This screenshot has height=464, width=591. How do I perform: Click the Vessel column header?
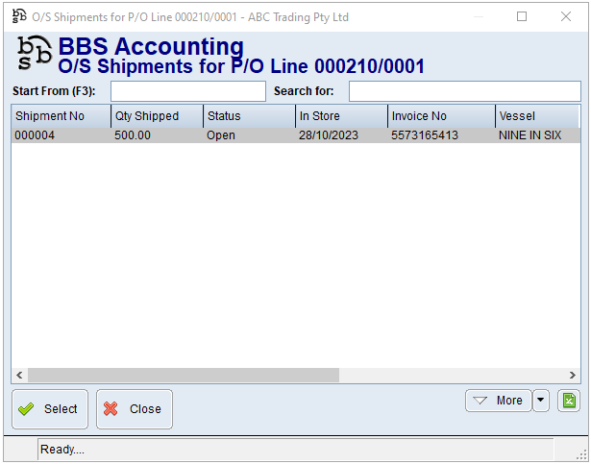tap(536, 116)
